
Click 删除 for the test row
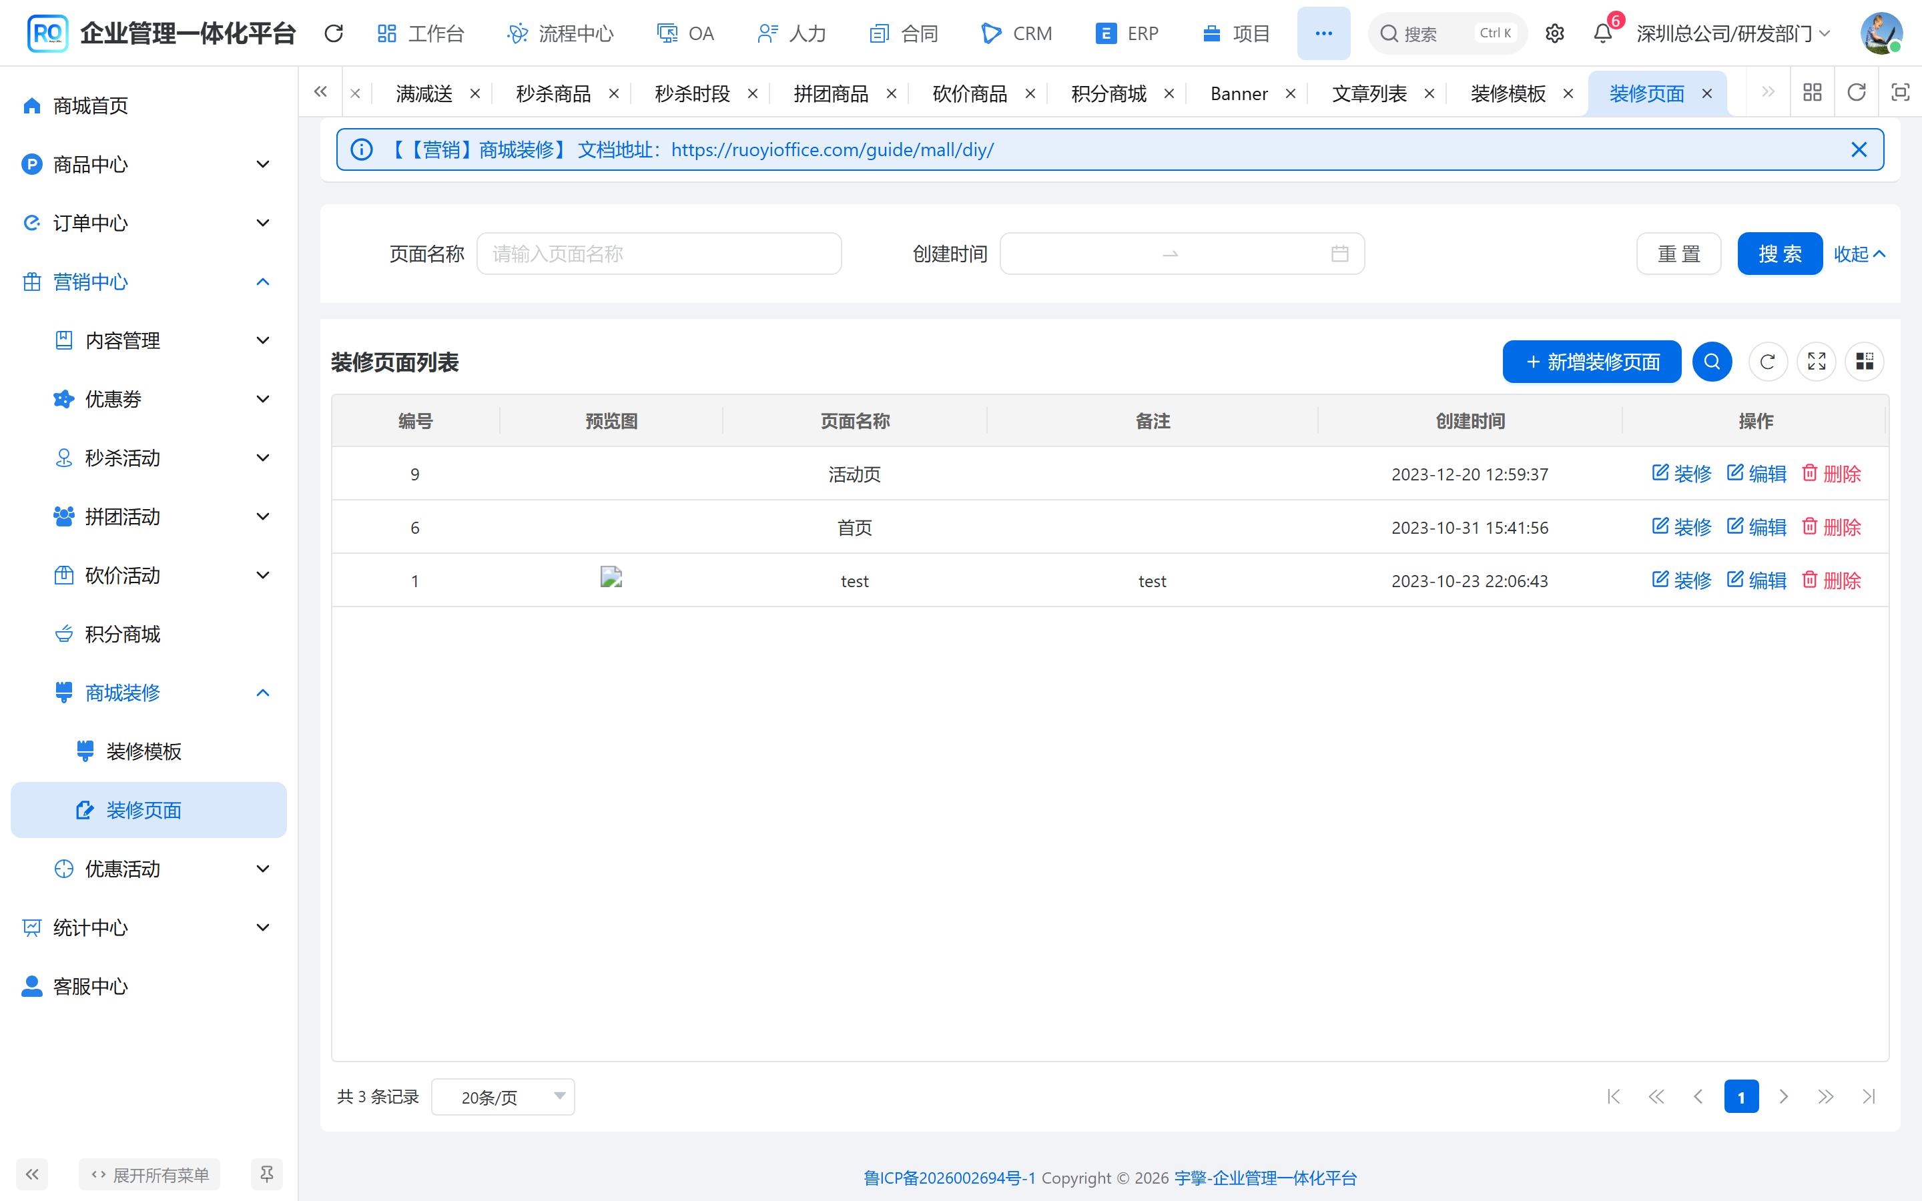tap(1831, 580)
